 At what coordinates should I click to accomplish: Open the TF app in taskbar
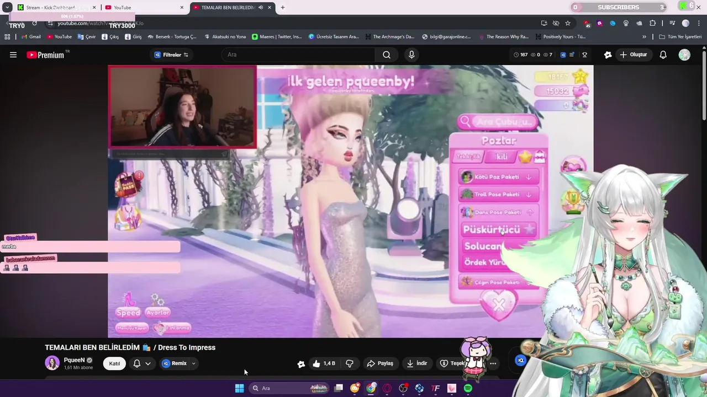tap(435, 388)
